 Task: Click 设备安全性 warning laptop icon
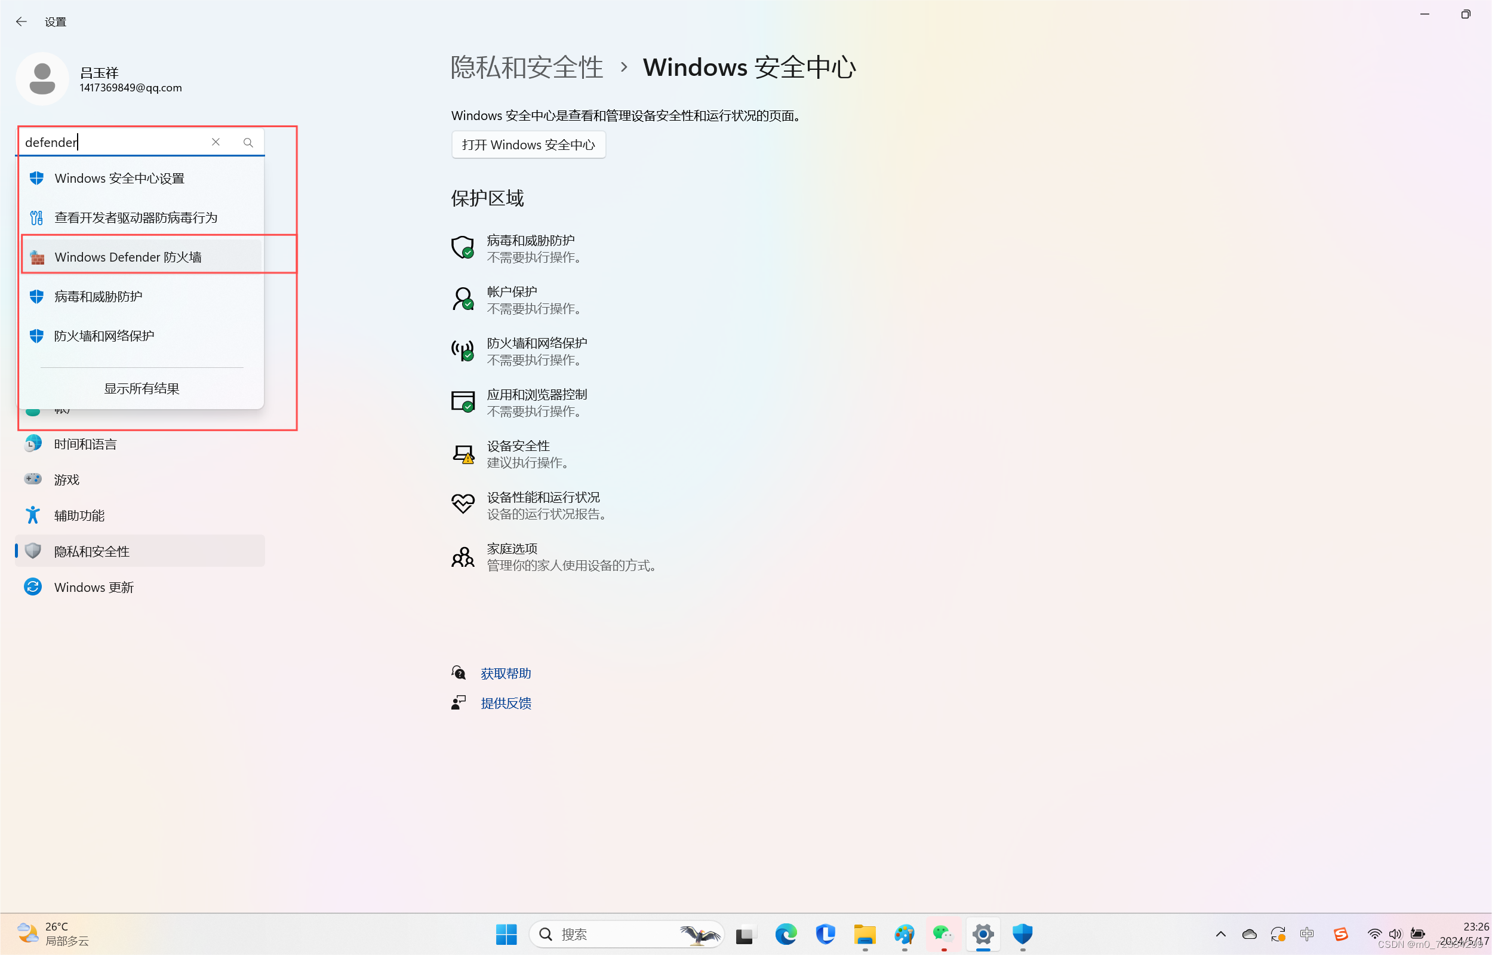463,454
